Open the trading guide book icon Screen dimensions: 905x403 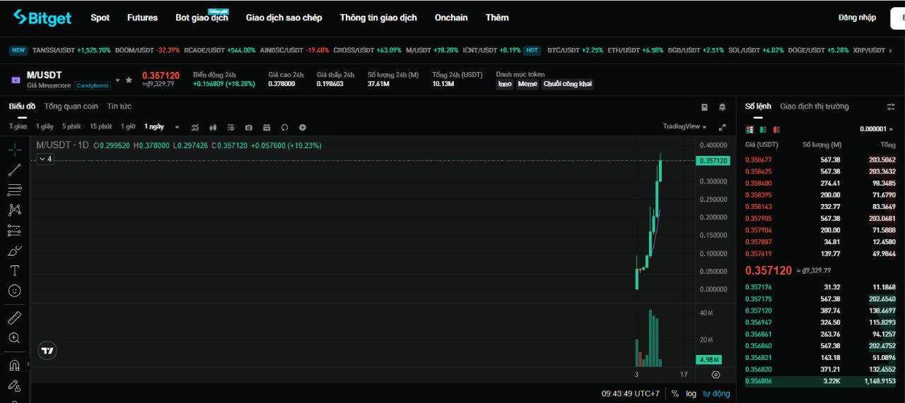(704, 107)
